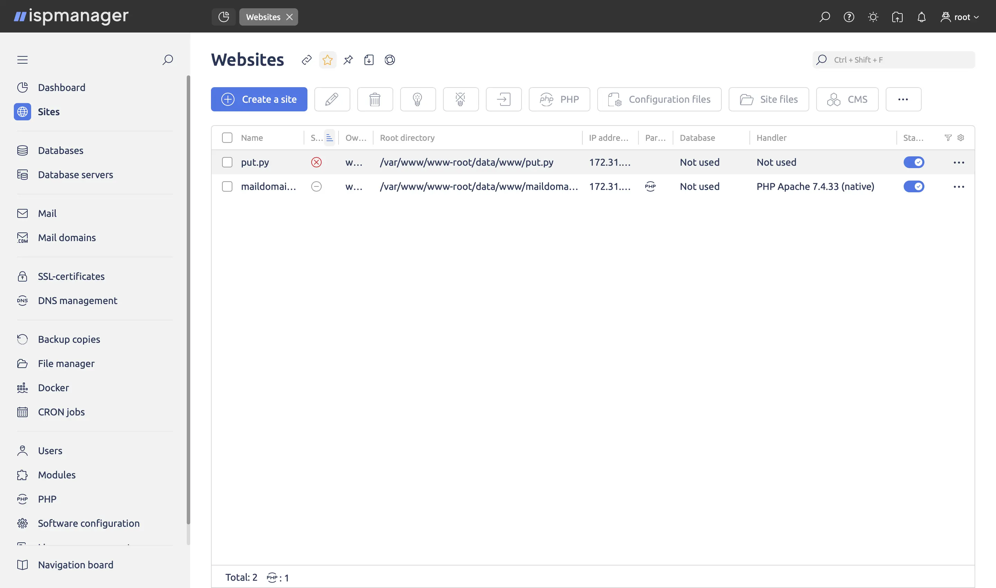This screenshot has height=588, width=996.
Task: Select the pencil edit tool in the toolbar
Action: pyautogui.click(x=332, y=99)
